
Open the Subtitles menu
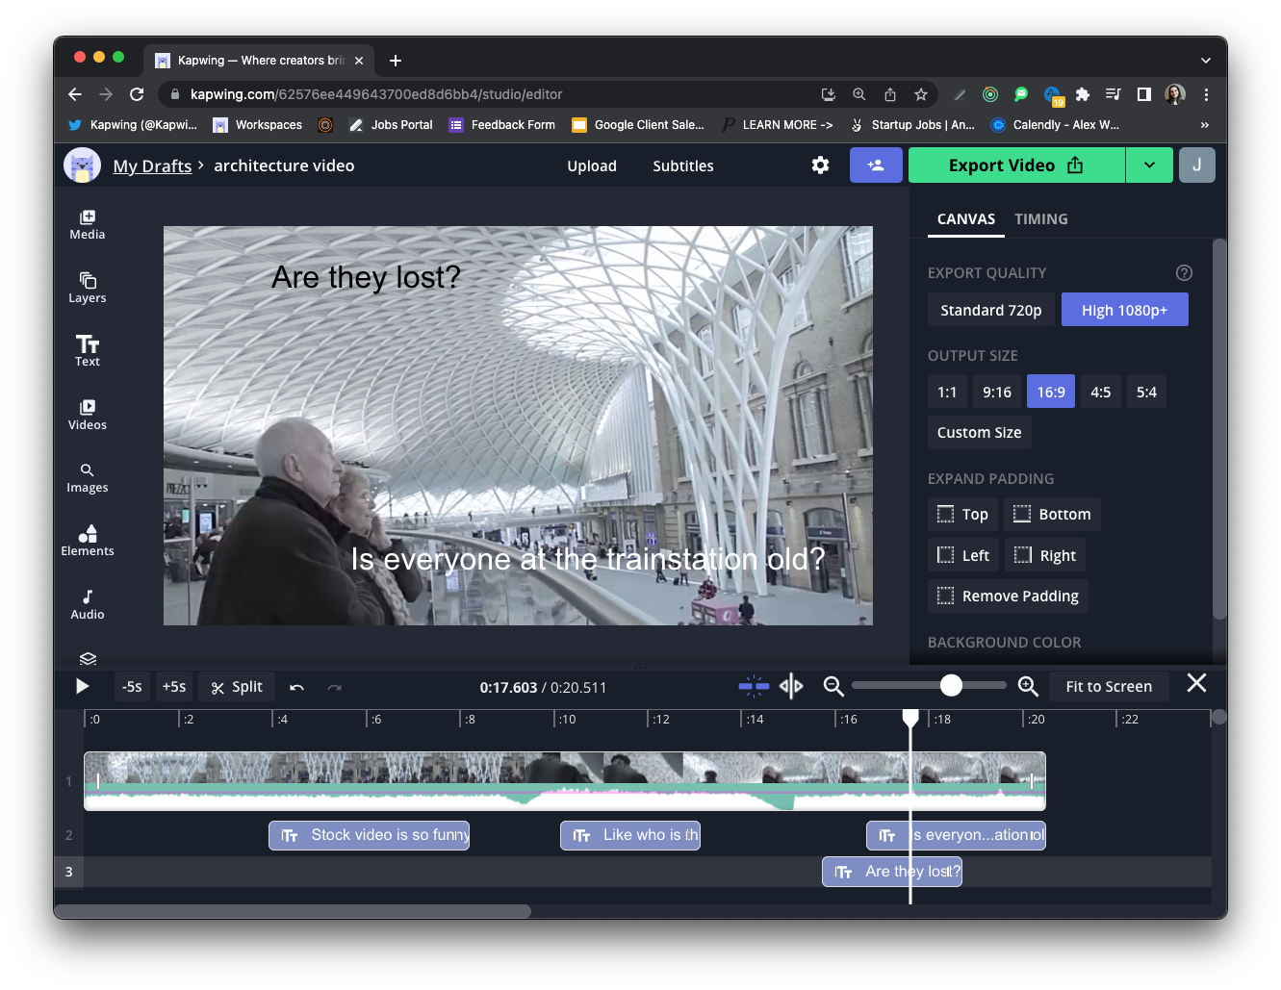tap(682, 165)
